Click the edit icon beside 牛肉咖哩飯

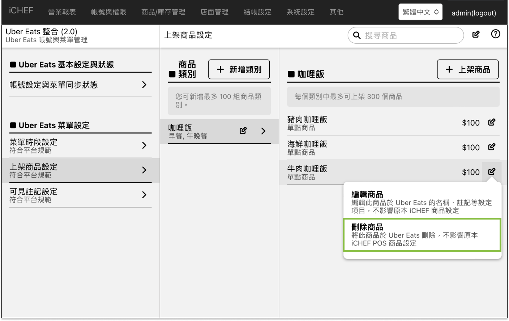(492, 172)
